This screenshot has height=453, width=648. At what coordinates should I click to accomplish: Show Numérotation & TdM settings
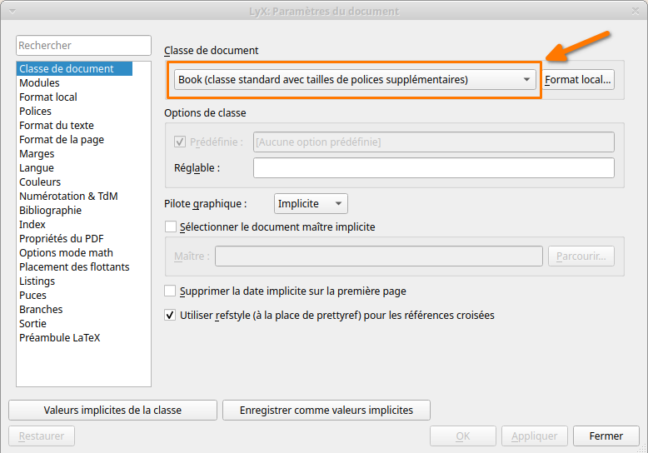(x=68, y=197)
